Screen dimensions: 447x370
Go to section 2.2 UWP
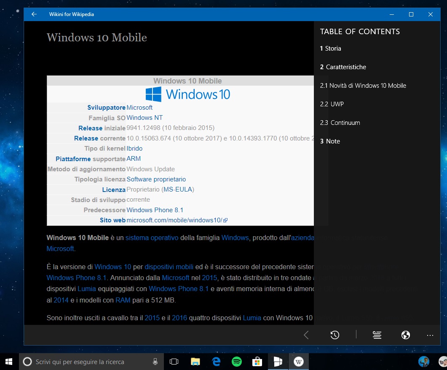pos(332,104)
